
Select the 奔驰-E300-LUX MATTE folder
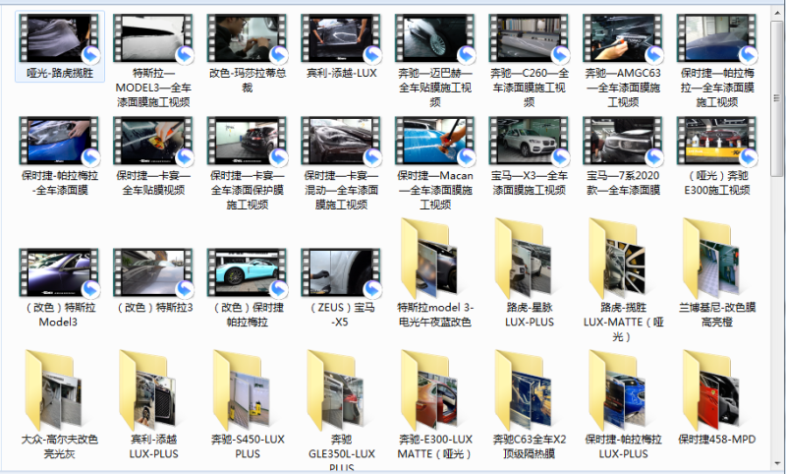pyautogui.click(x=429, y=390)
